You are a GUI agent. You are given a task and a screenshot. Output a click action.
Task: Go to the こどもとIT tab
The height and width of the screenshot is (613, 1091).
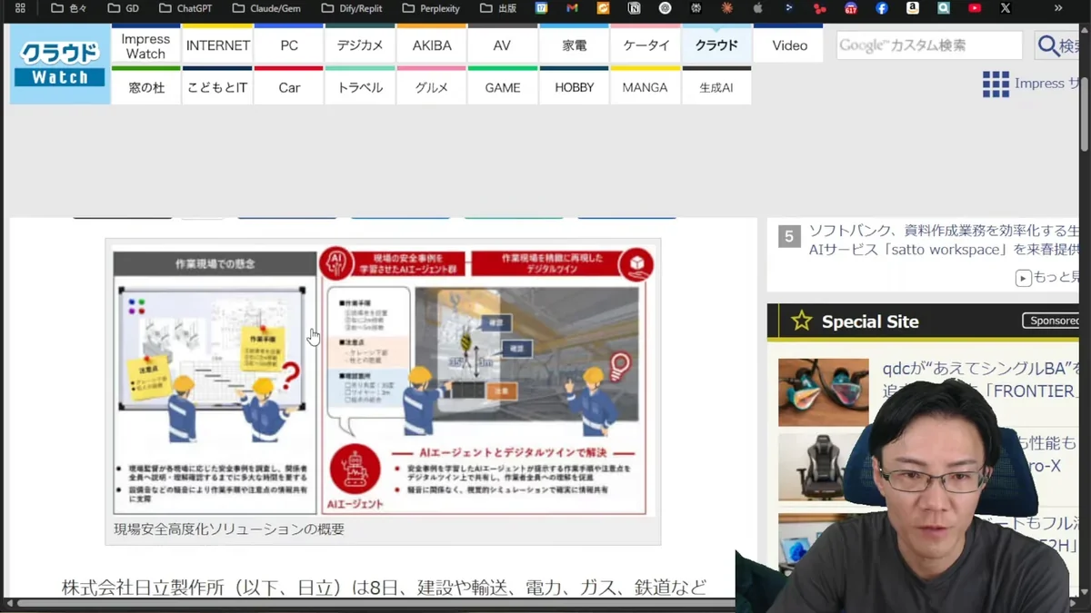[217, 86]
